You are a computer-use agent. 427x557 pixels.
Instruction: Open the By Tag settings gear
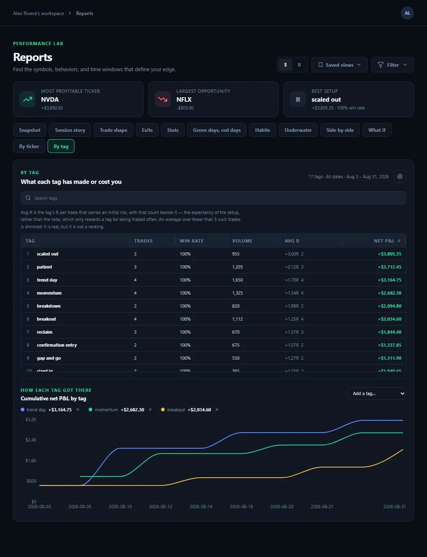(400, 177)
